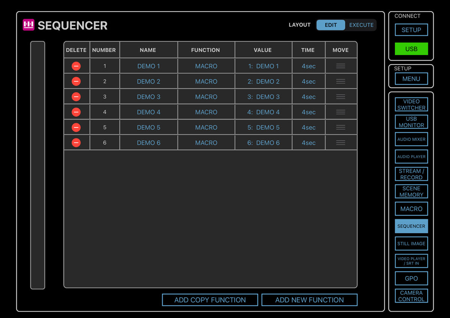The height and width of the screenshot is (318, 450).
Task: Open the VIDEO SWITCHER page
Action: click(411, 105)
